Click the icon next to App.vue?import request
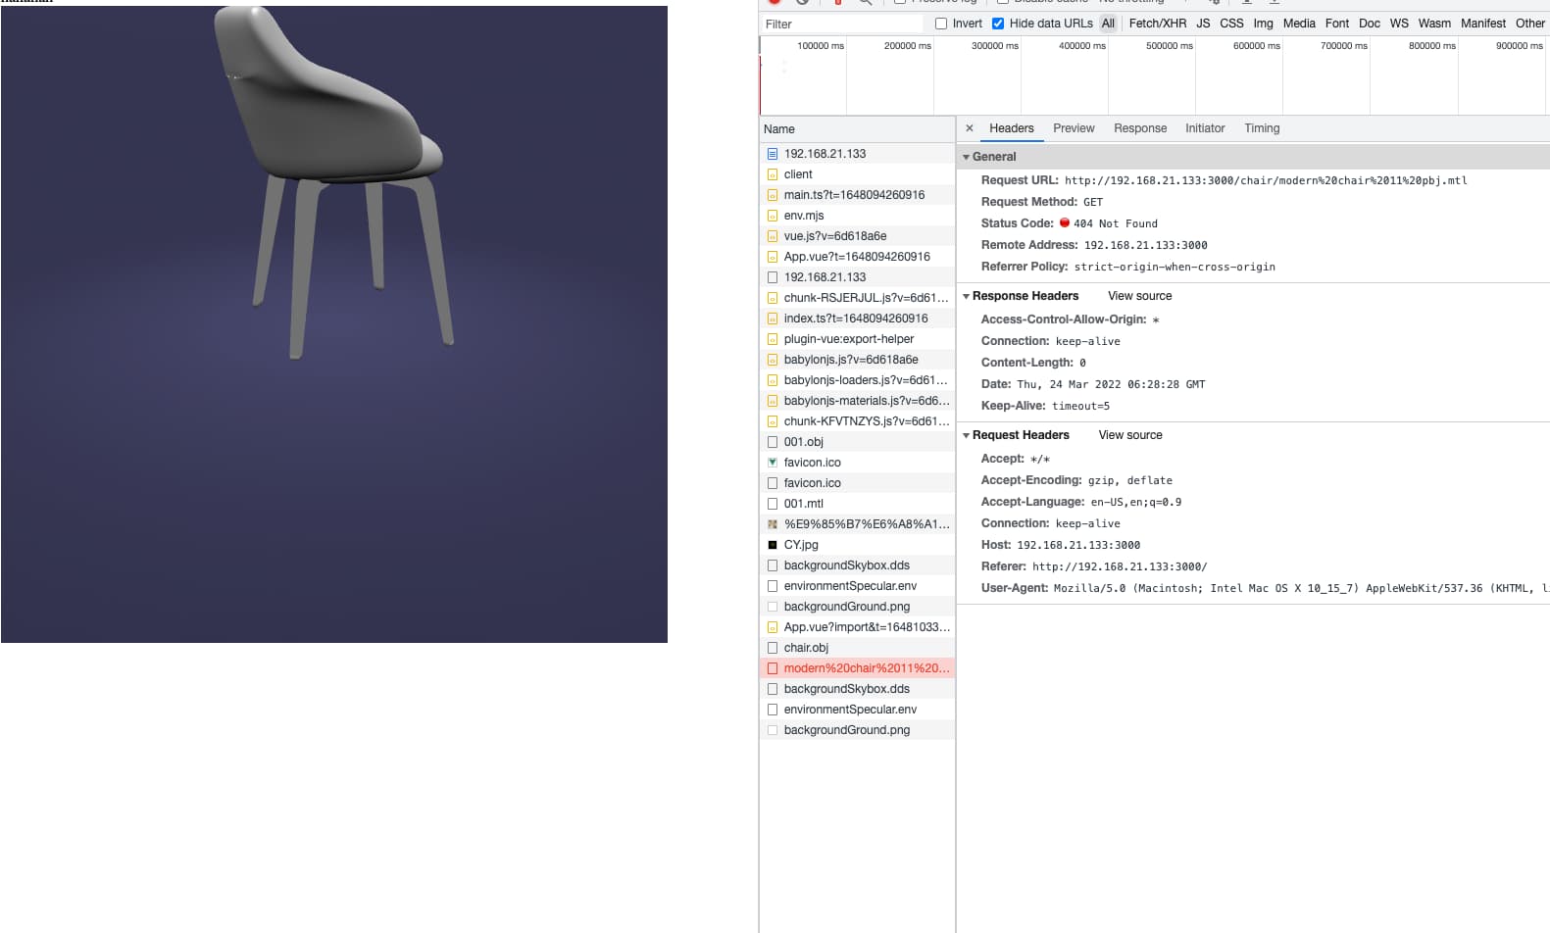Screen dimensions: 1550x933 773,627
